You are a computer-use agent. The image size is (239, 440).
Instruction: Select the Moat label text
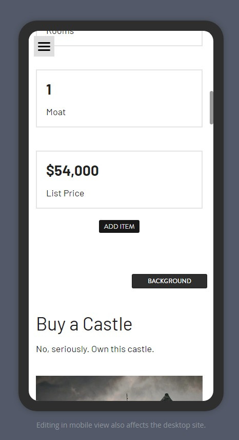(56, 112)
